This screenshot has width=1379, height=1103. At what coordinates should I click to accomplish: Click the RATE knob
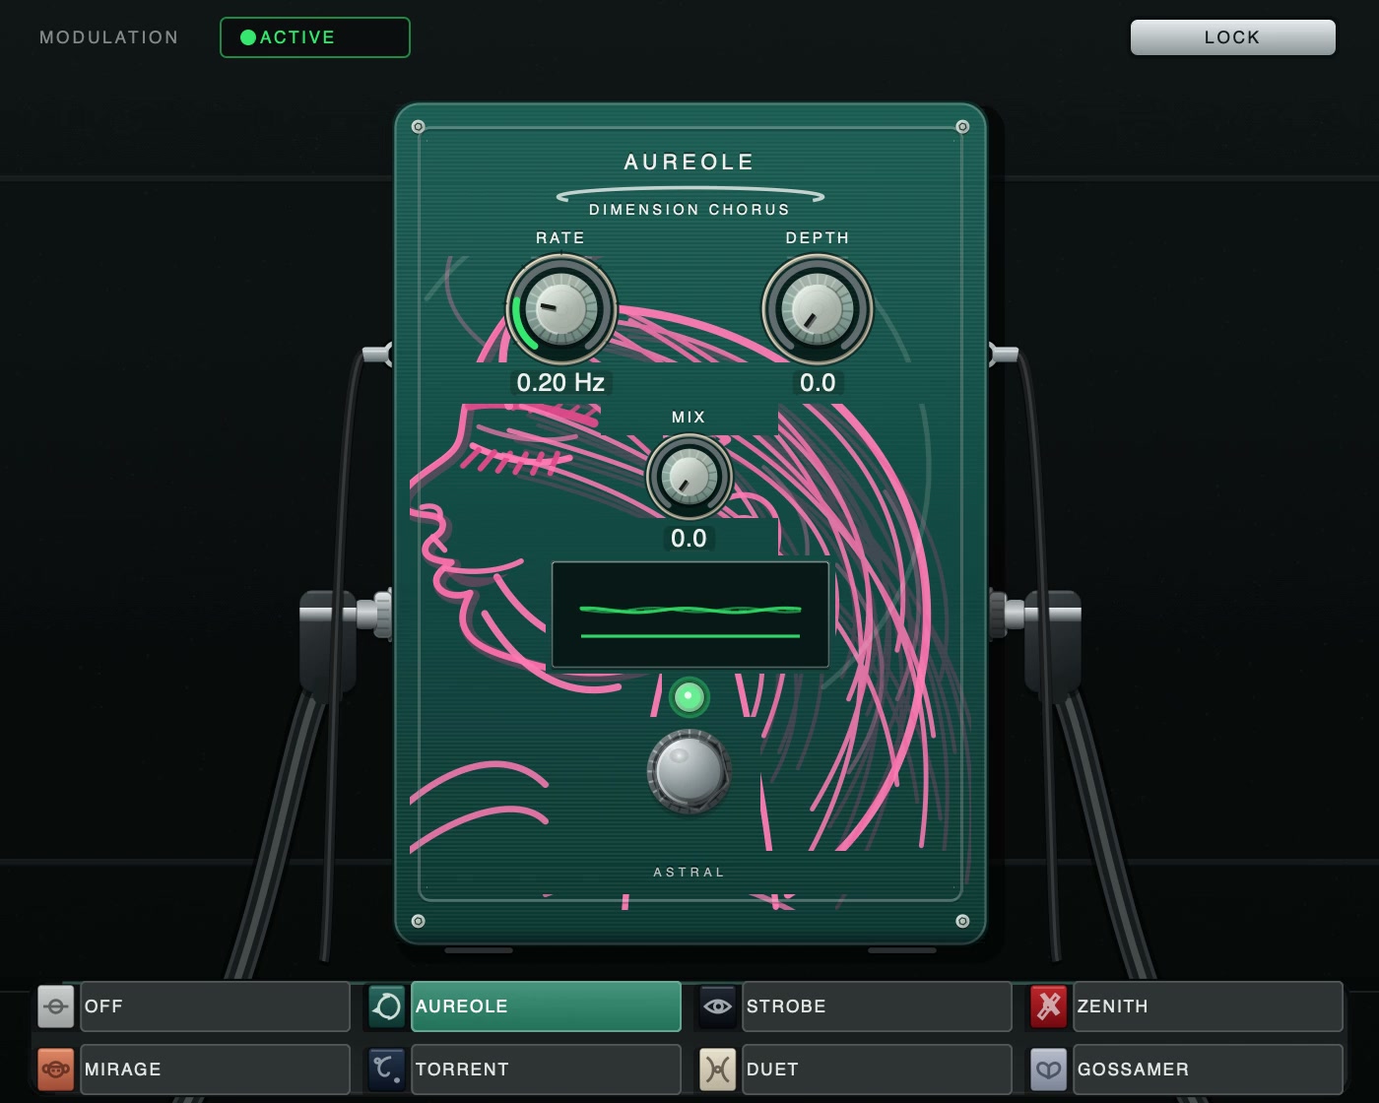click(x=561, y=309)
